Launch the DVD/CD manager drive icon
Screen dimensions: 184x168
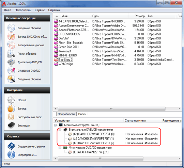pyautogui.click(x=11, y=62)
